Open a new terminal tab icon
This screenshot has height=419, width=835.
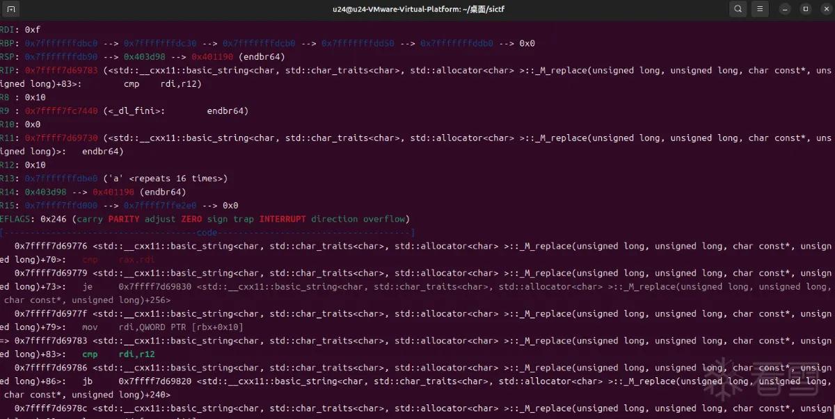click(12, 9)
